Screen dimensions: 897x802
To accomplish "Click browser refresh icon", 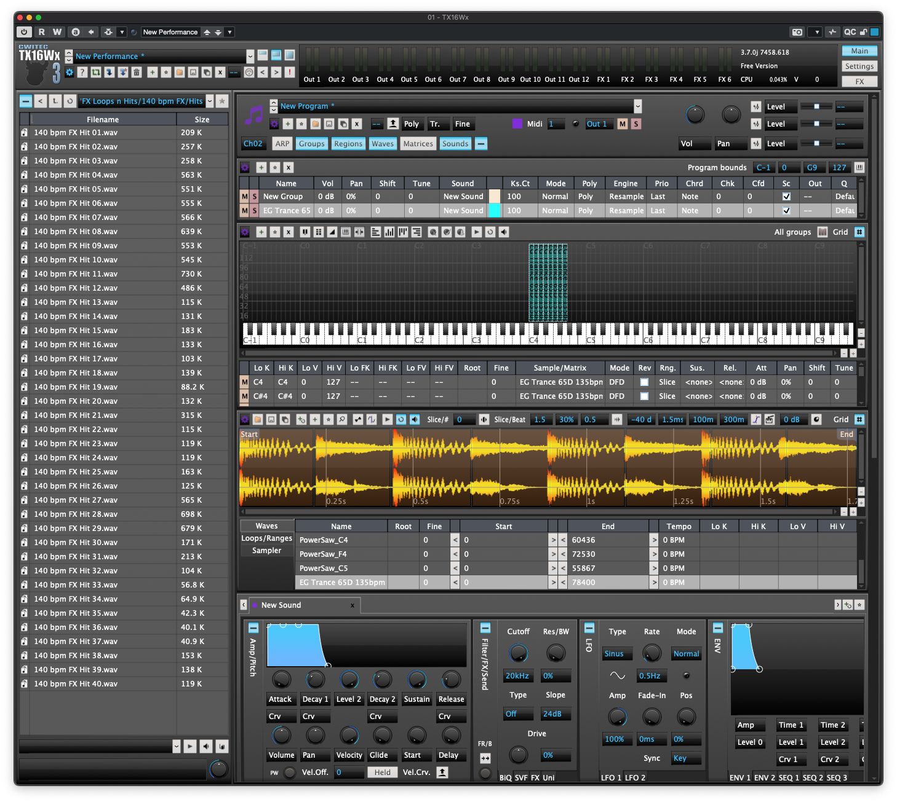I will point(70,101).
